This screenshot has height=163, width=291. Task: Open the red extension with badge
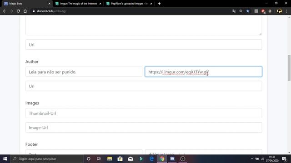click(x=263, y=11)
